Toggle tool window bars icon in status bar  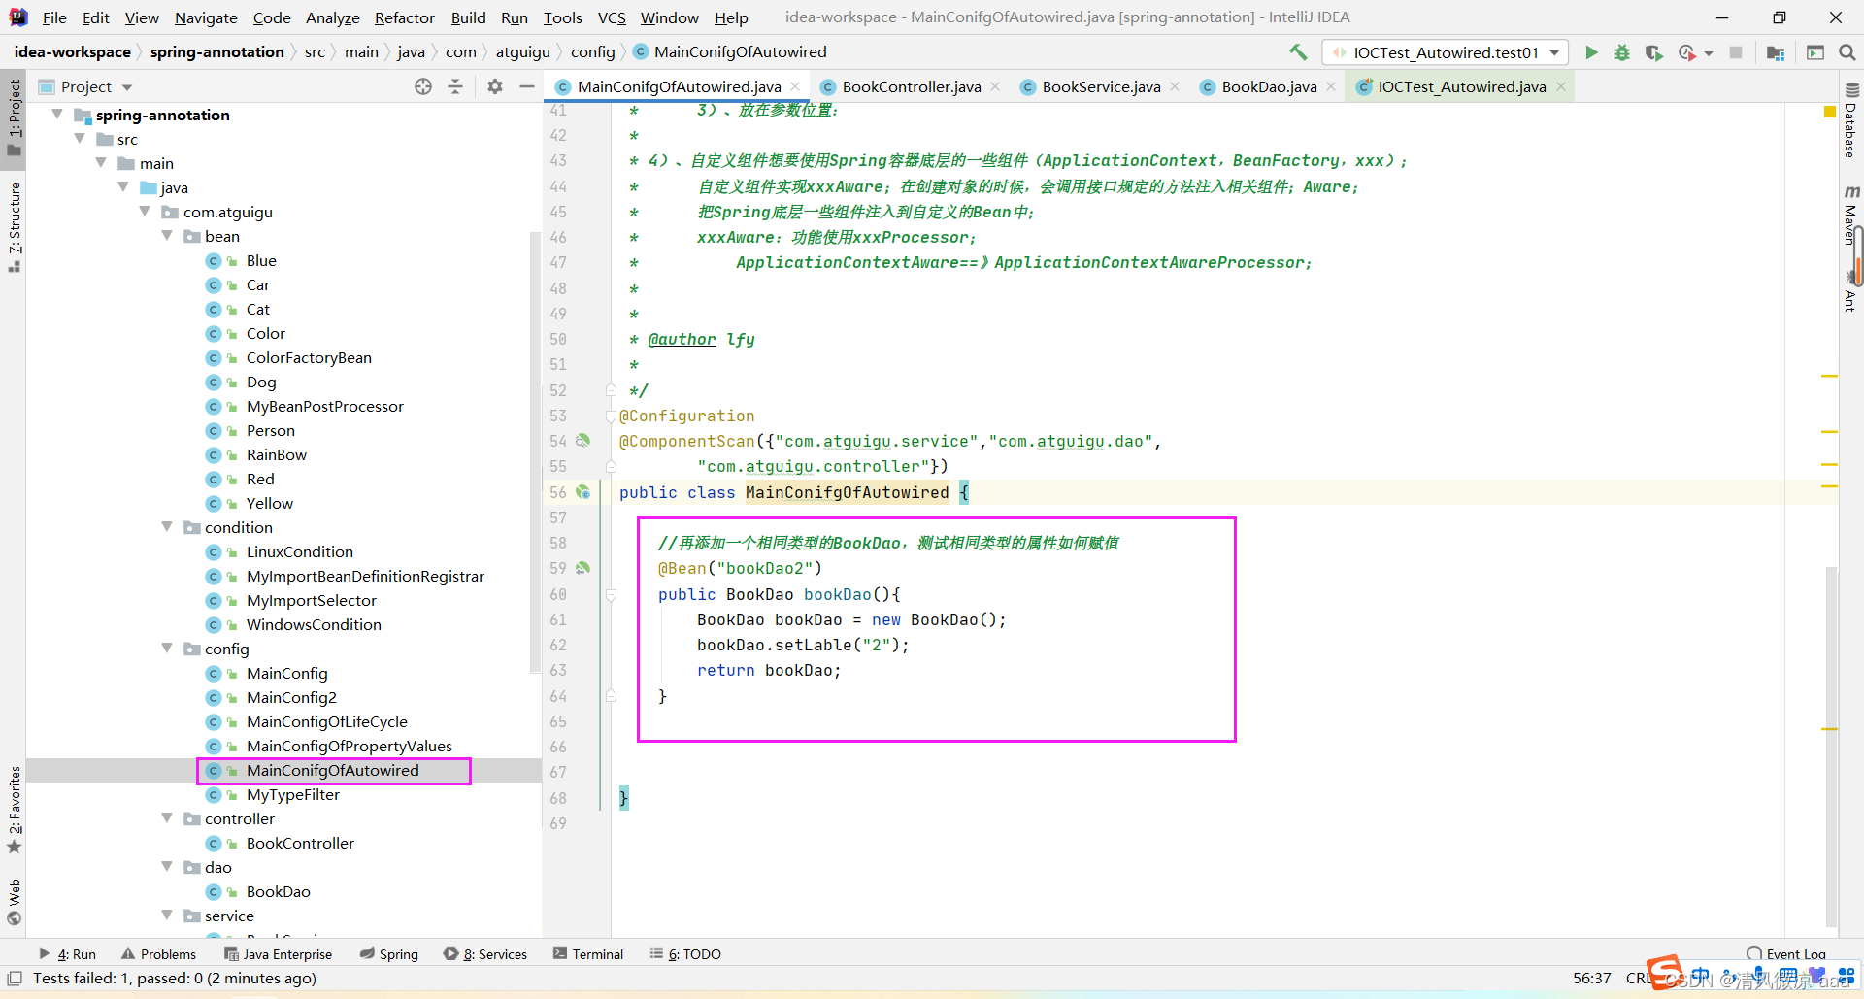tap(15, 979)
